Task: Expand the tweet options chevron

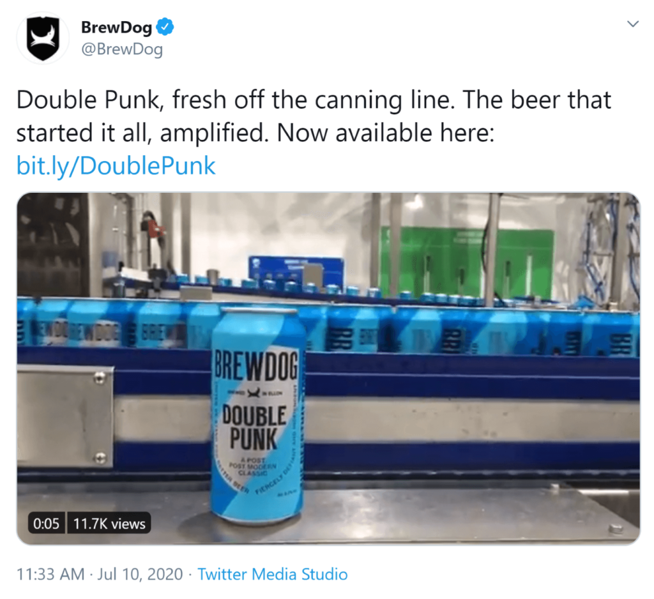Action: pos(633,24)
